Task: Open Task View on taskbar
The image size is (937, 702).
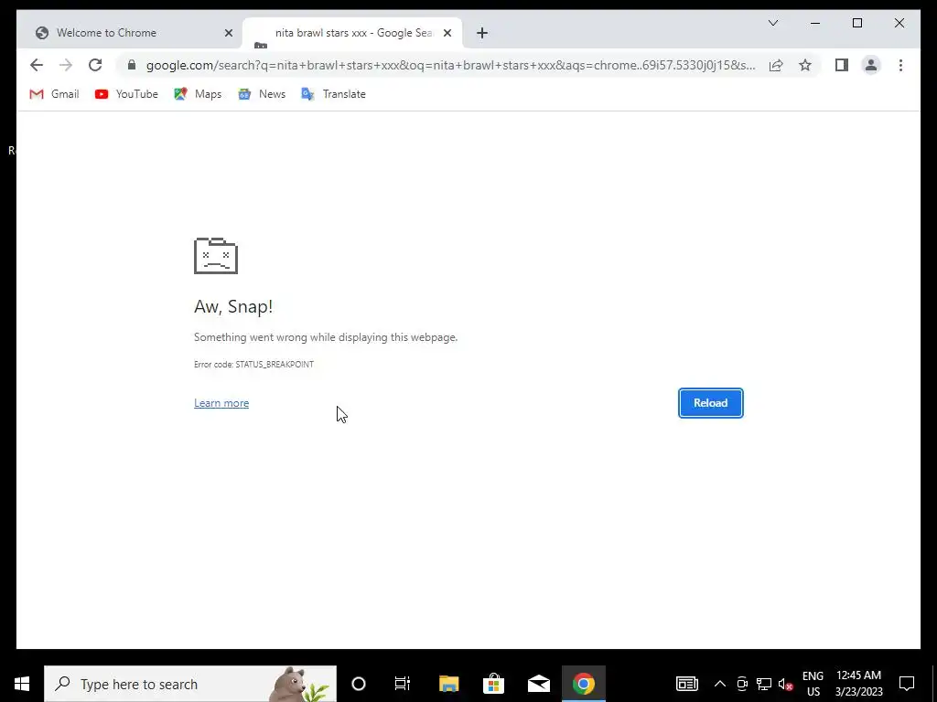Action: coord(403,684)
